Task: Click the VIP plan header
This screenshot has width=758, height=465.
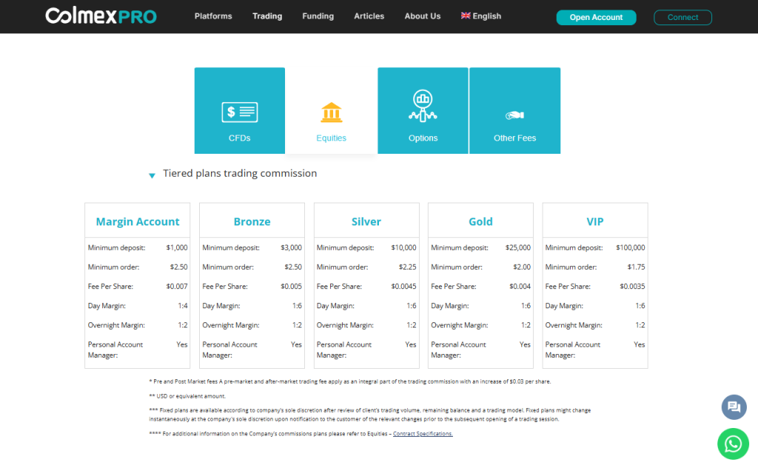Action: pos(594,221)
